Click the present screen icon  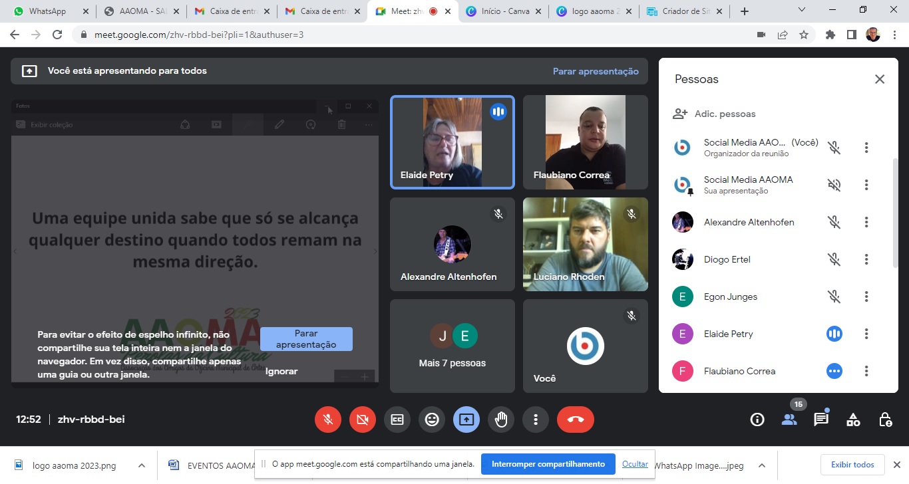(466, 420)
